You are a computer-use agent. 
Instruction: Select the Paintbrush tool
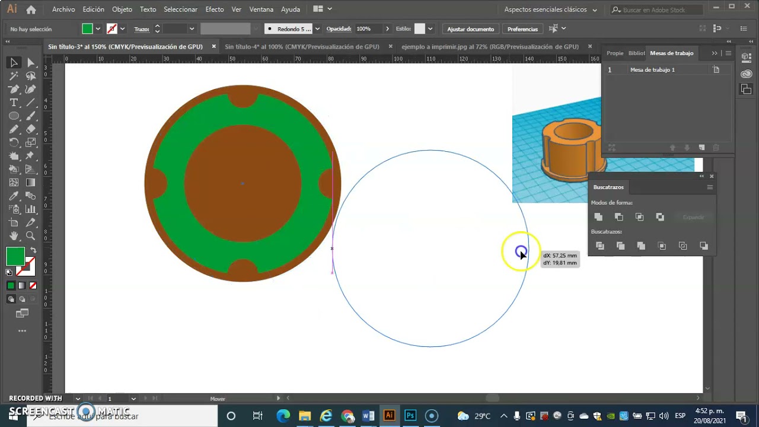click(30, 116)
